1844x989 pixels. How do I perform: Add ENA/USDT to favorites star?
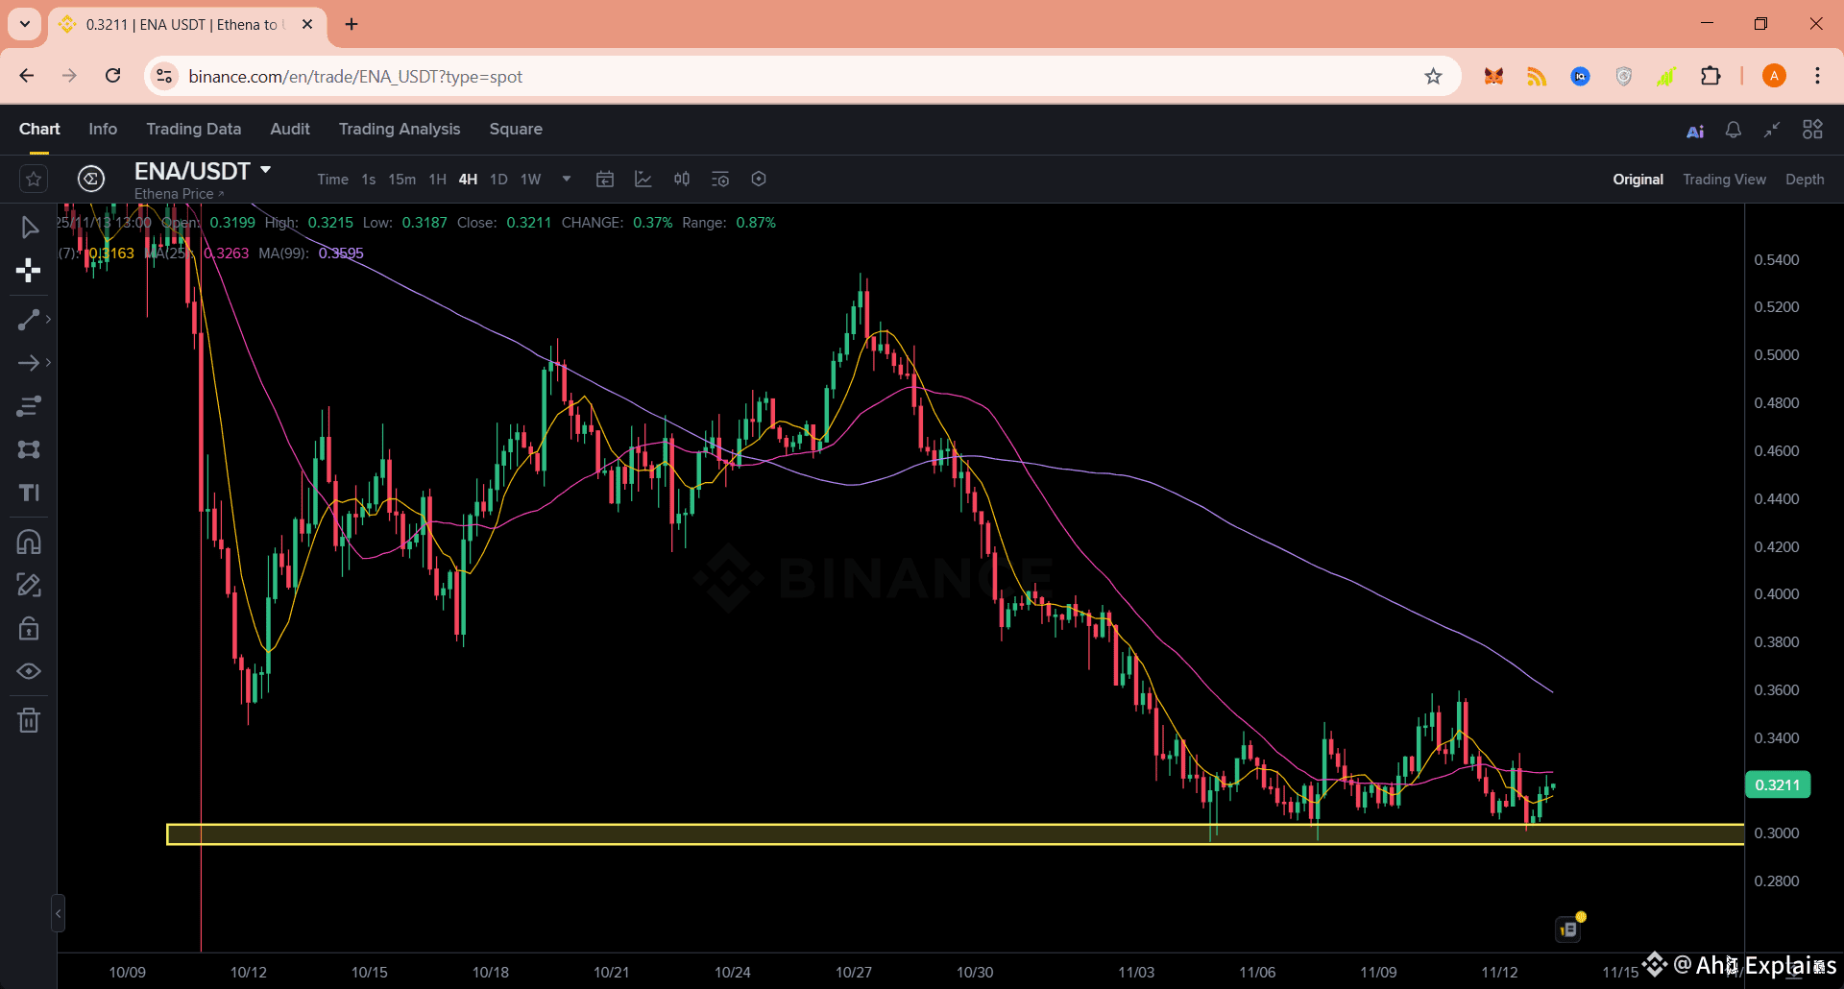point(34,179)
